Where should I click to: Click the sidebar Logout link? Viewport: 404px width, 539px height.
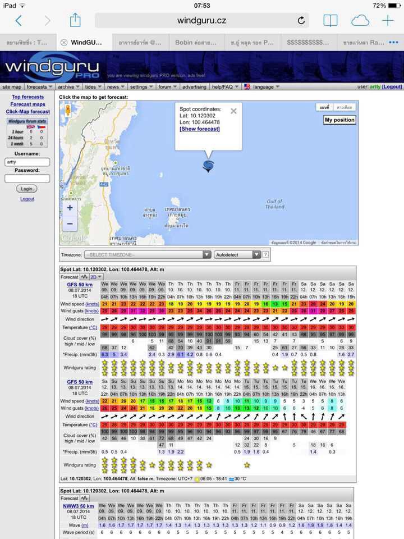point(27,199)
